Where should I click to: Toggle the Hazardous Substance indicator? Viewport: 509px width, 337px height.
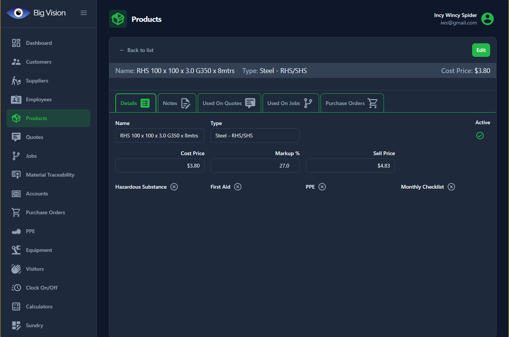pos(174,187)
